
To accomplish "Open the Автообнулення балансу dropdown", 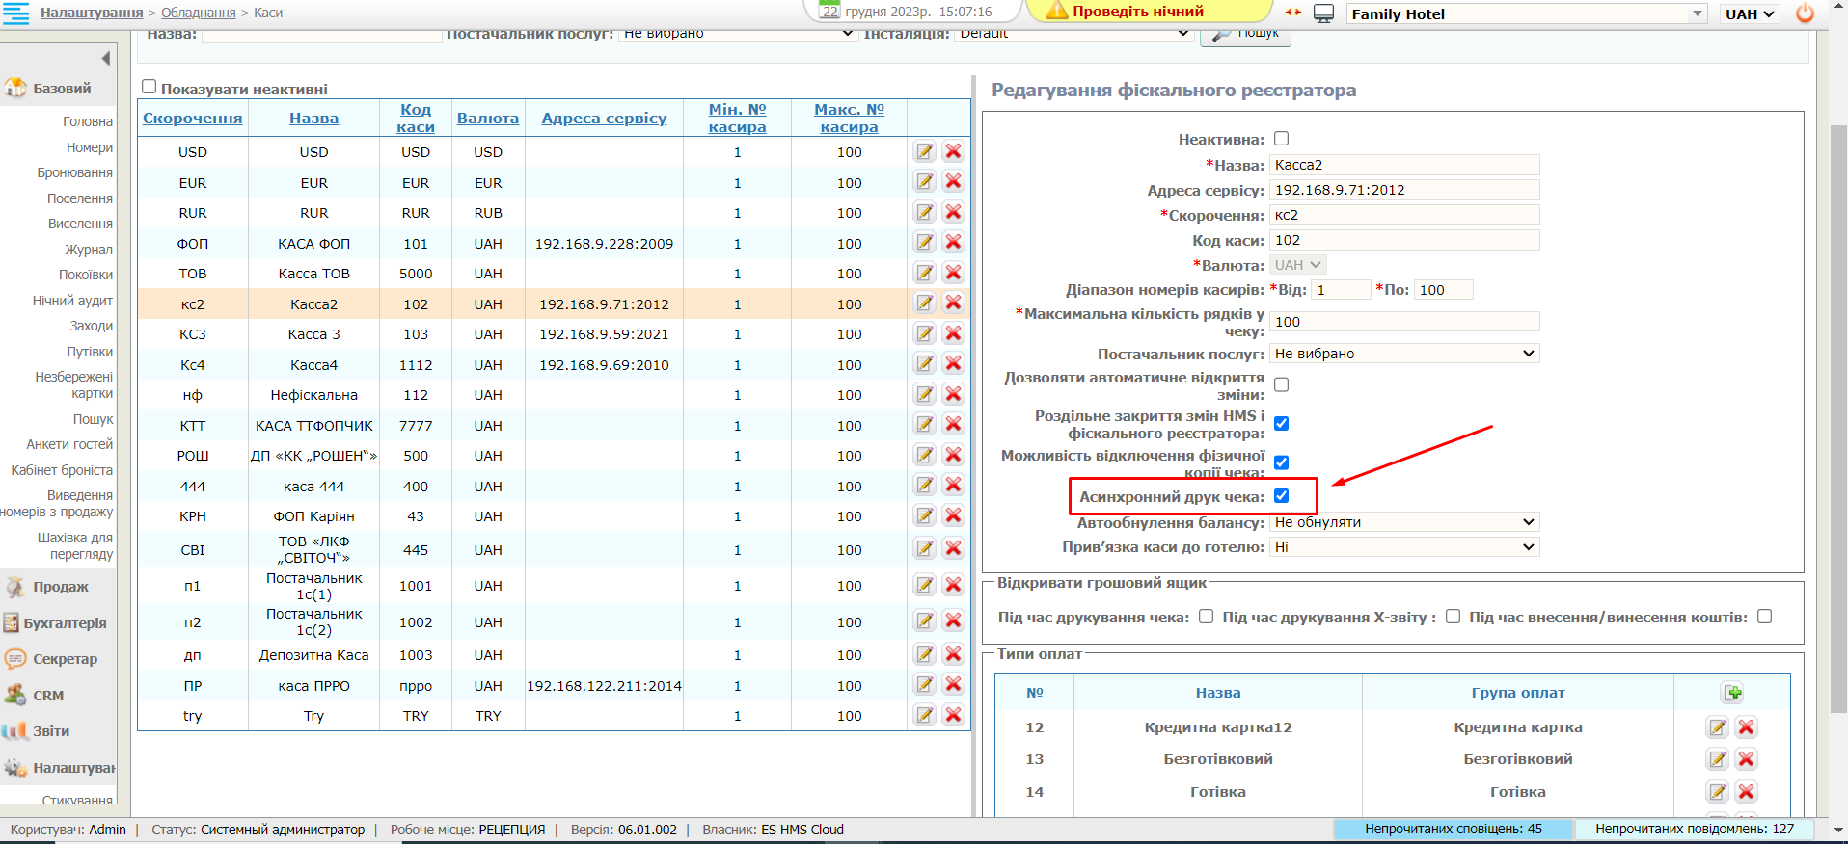I will pos(1403,522).
